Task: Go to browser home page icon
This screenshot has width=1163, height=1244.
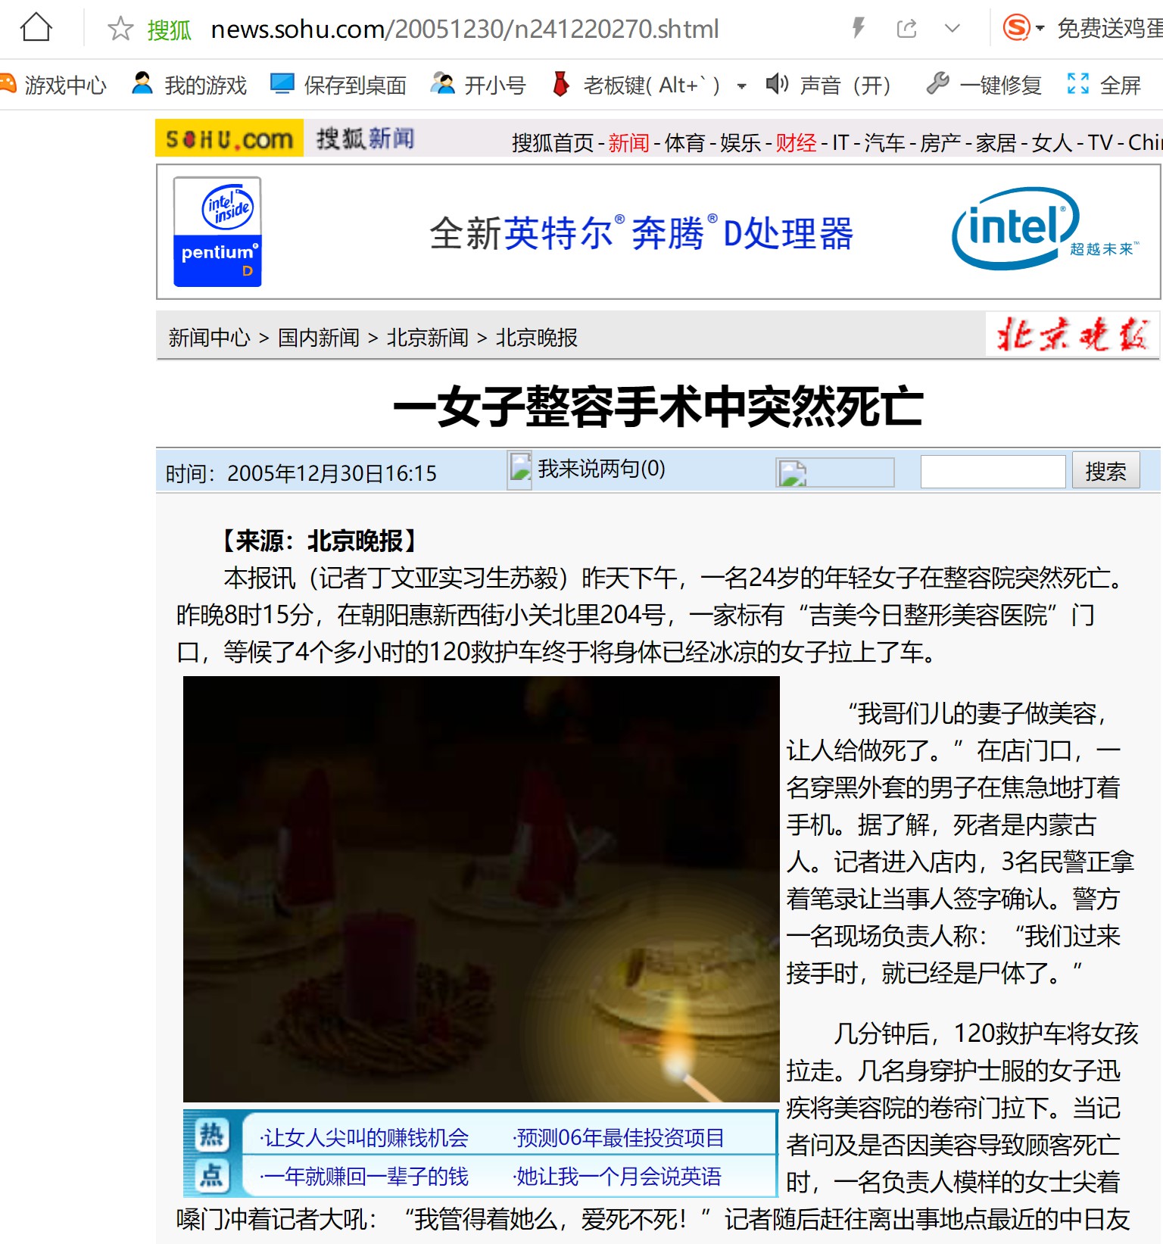Action: pyautogui.click(x=36, y=28)
